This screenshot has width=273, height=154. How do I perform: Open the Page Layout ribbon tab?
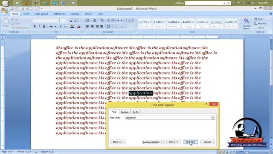coord(41,14)
